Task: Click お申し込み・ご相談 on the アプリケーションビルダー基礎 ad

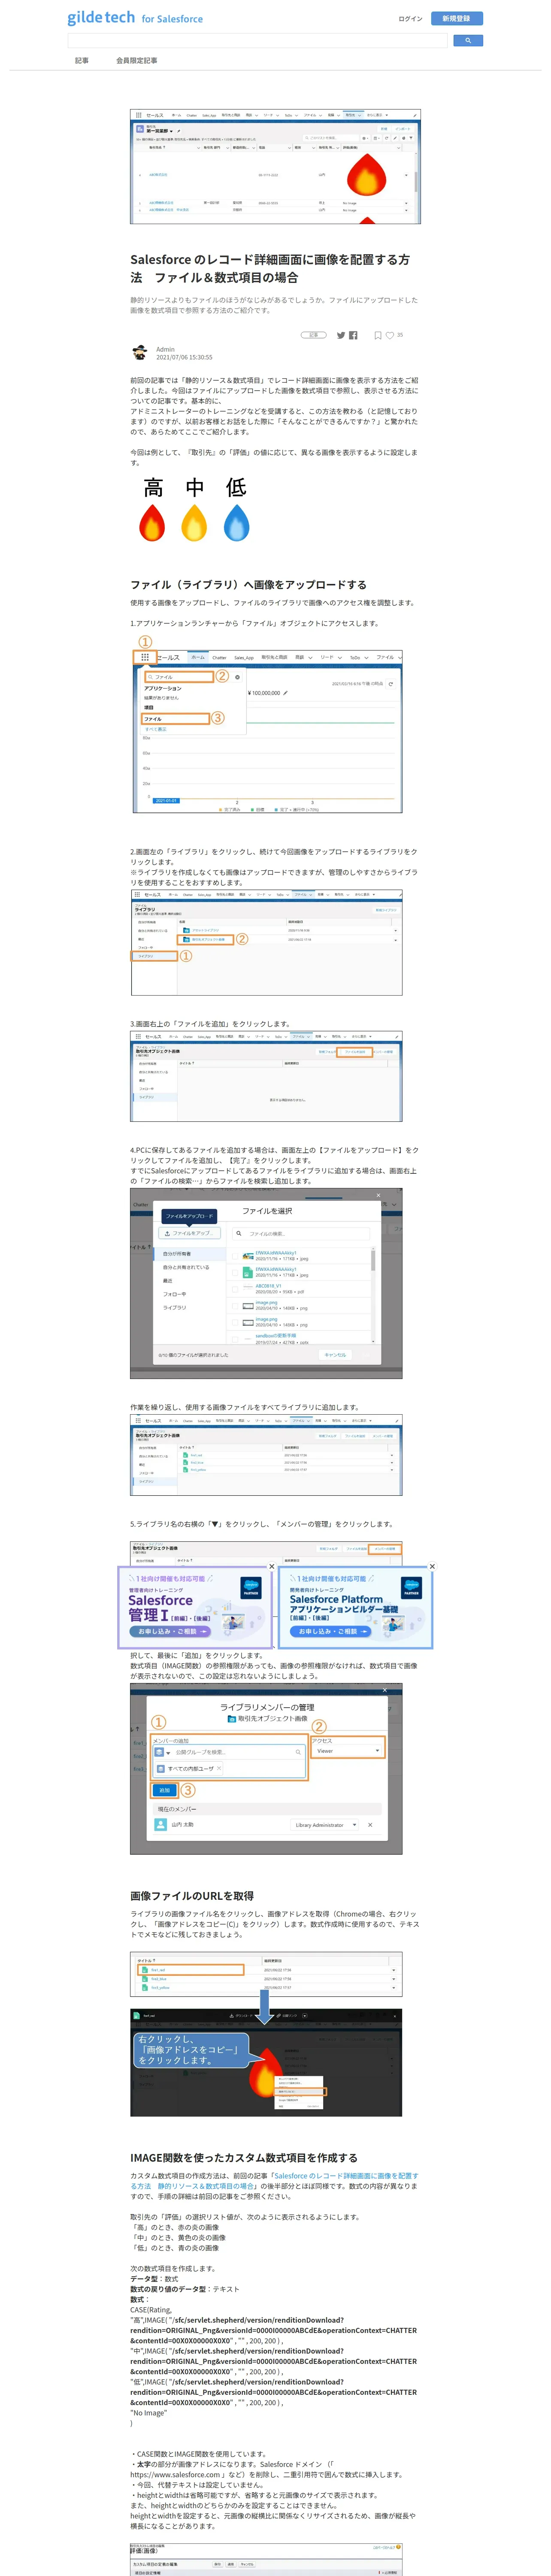Action: tap(330, 1631)
